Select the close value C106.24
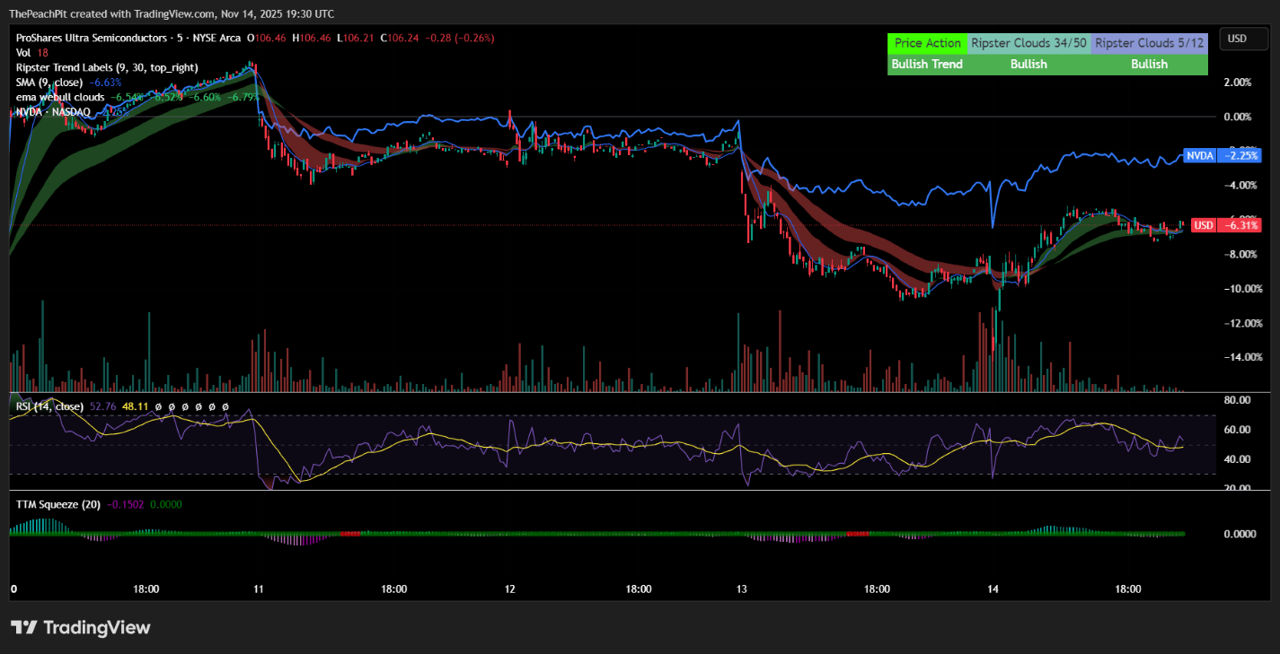 coord(402,38)
